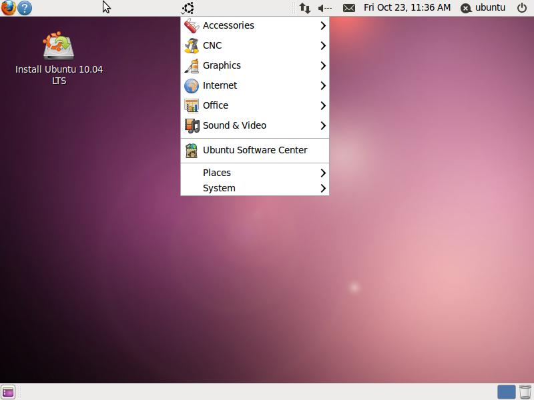Expand the Places submenu arrow
This screenshot has height=400, width=534.
(x=323, y=173)
